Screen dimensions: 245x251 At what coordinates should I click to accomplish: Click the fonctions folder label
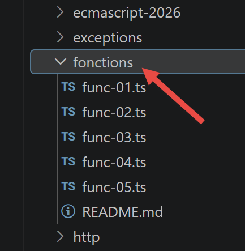point(103,62)
